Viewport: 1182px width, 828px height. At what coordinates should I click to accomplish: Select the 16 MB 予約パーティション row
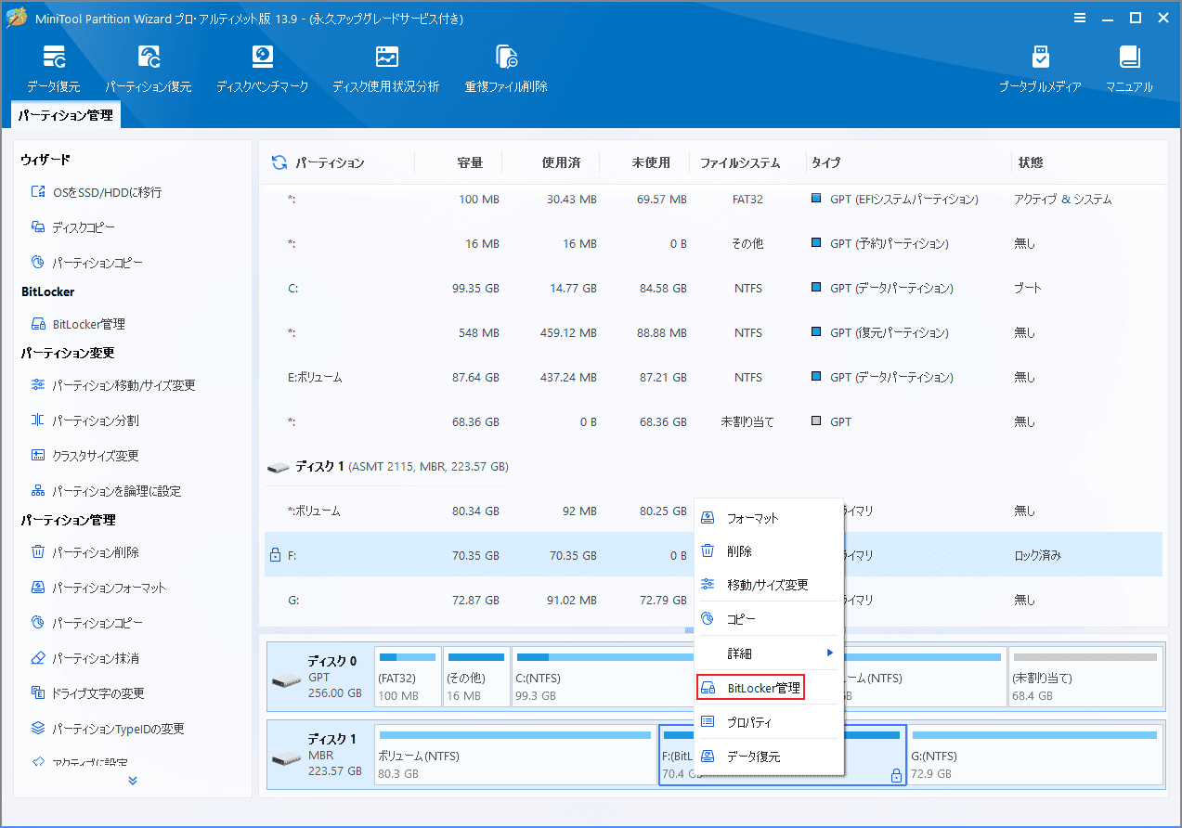[x=713, y=243]
